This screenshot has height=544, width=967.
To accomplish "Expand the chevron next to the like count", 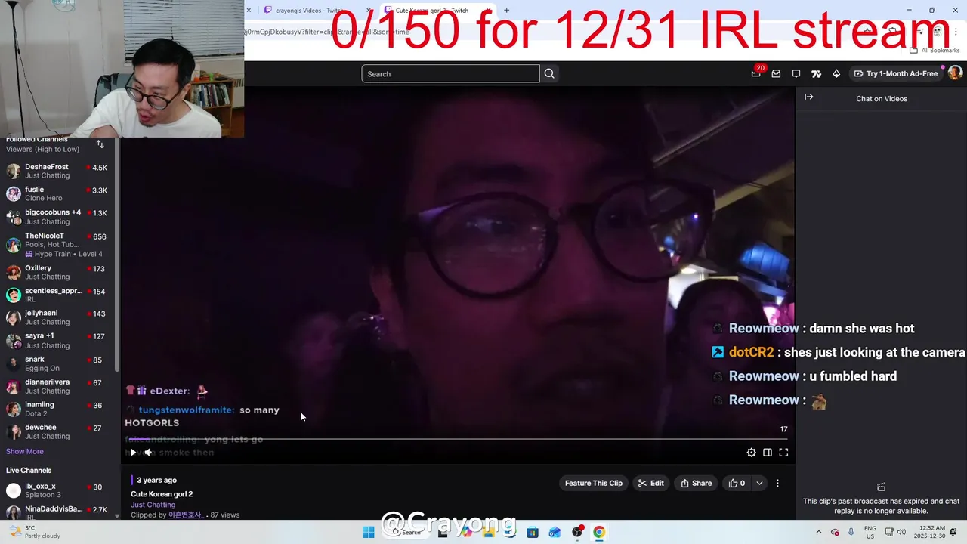I will [759, 483].
